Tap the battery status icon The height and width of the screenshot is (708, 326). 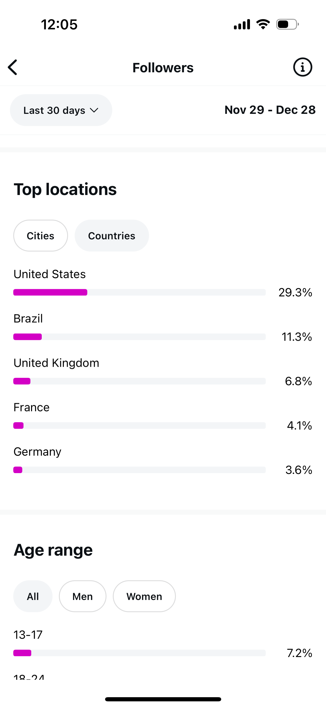(x=288, y=24)
